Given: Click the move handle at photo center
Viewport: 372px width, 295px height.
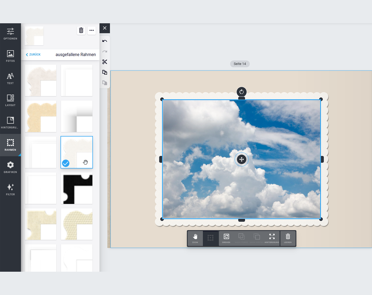Looking at the screenshot, I should click(241, 160).
